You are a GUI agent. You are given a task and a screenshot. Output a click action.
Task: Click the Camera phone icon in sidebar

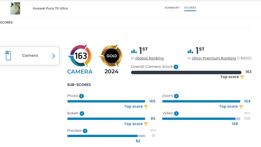point(8,55)
